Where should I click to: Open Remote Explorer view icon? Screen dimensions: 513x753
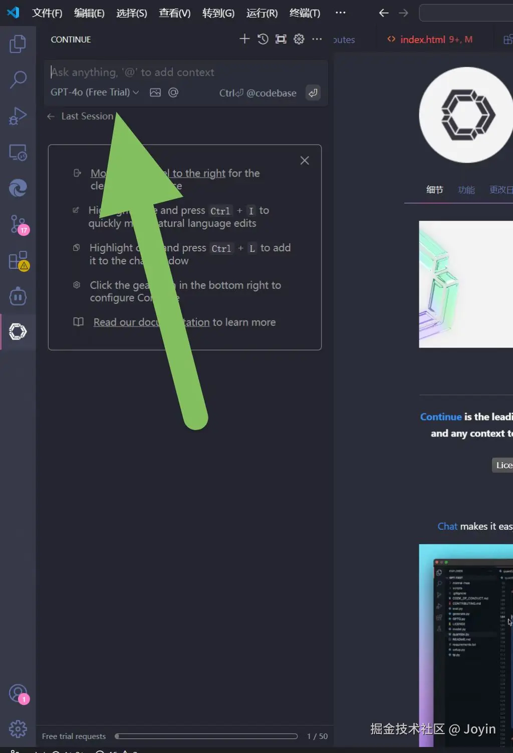coord(18,152)
